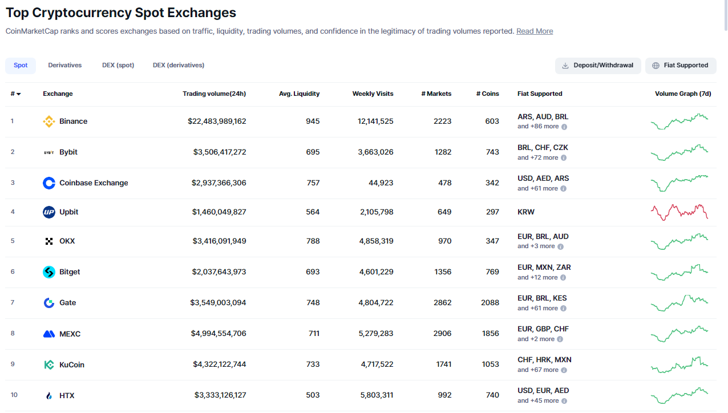The width and height of the screenshot is (728, 413).
Task: Click the Bitget logo icon
Action: pyautogui.click(x=49, y=272)
